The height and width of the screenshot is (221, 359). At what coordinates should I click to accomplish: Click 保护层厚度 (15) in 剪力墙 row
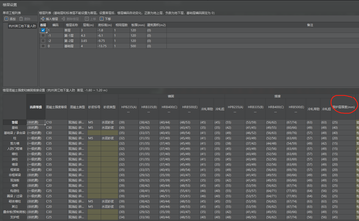(343, 143)
